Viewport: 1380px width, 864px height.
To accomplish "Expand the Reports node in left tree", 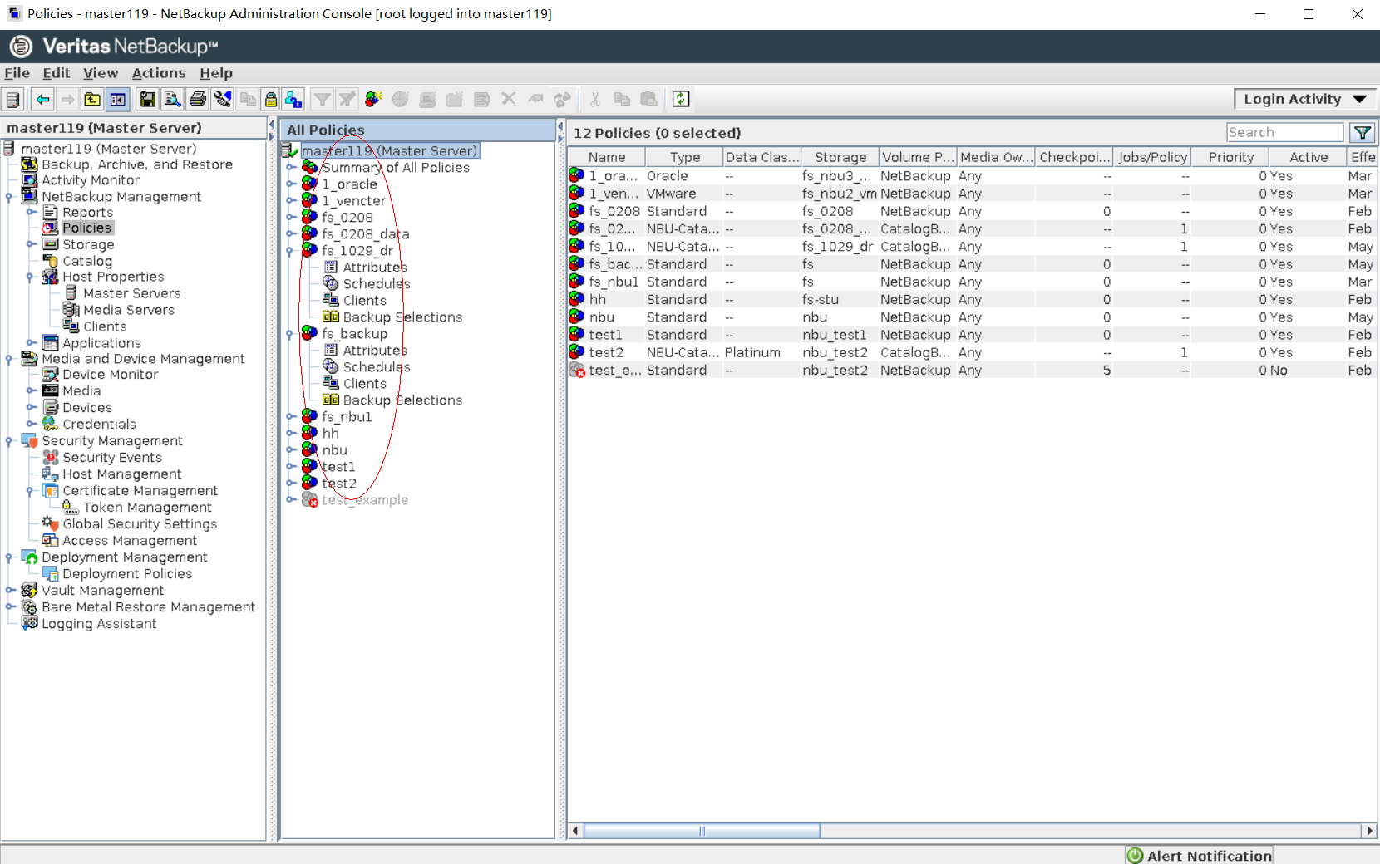I will pyautogui.click(x=31, y=212).
